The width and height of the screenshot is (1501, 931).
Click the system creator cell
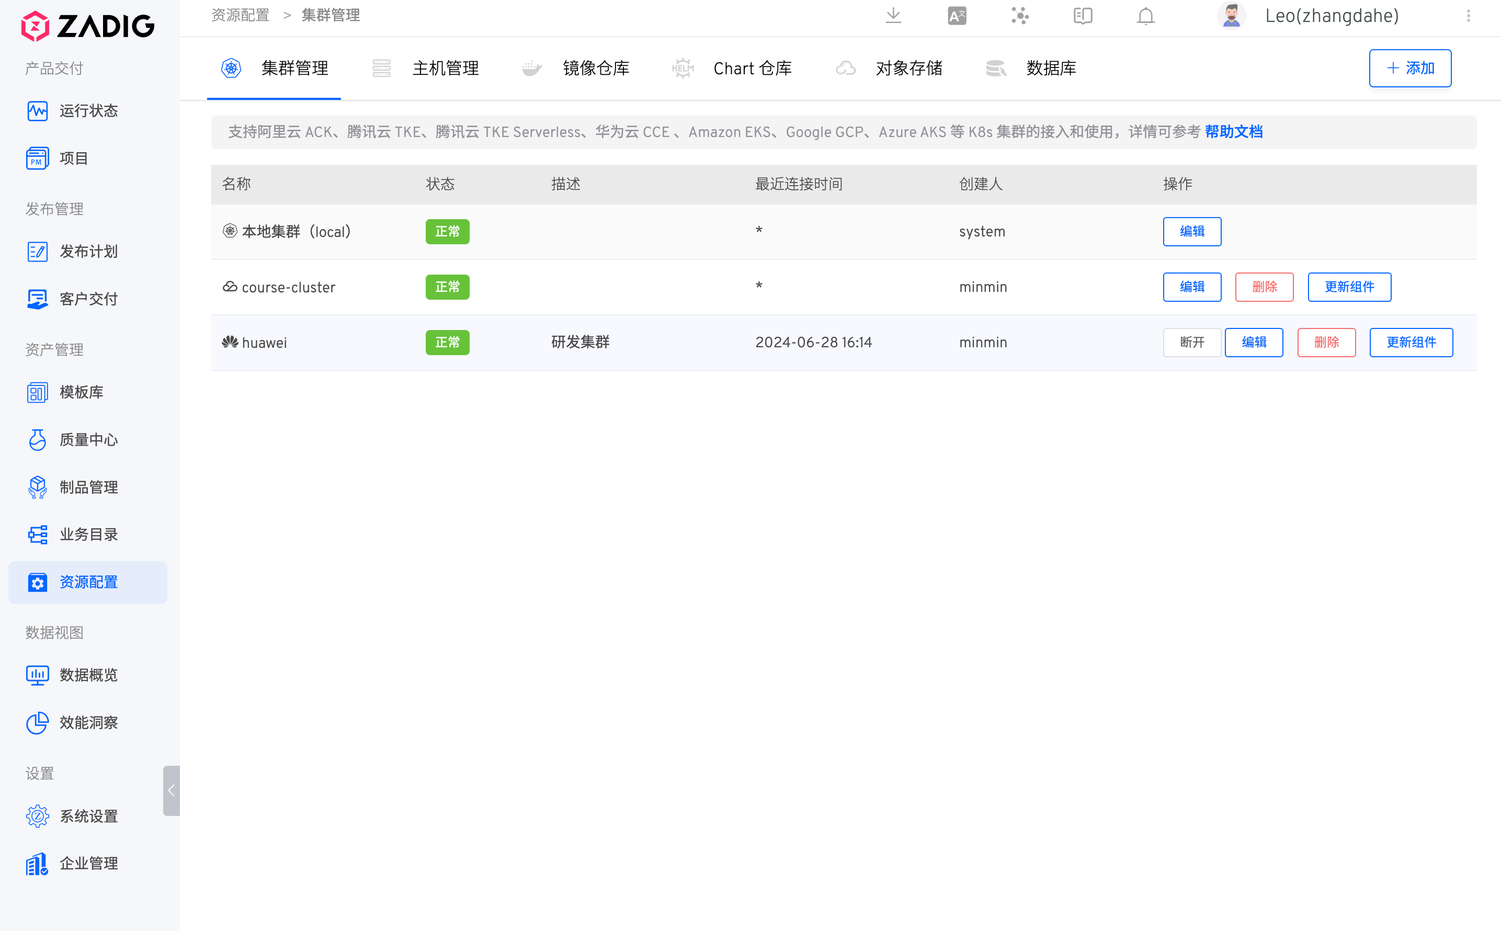tap(982, 232)
